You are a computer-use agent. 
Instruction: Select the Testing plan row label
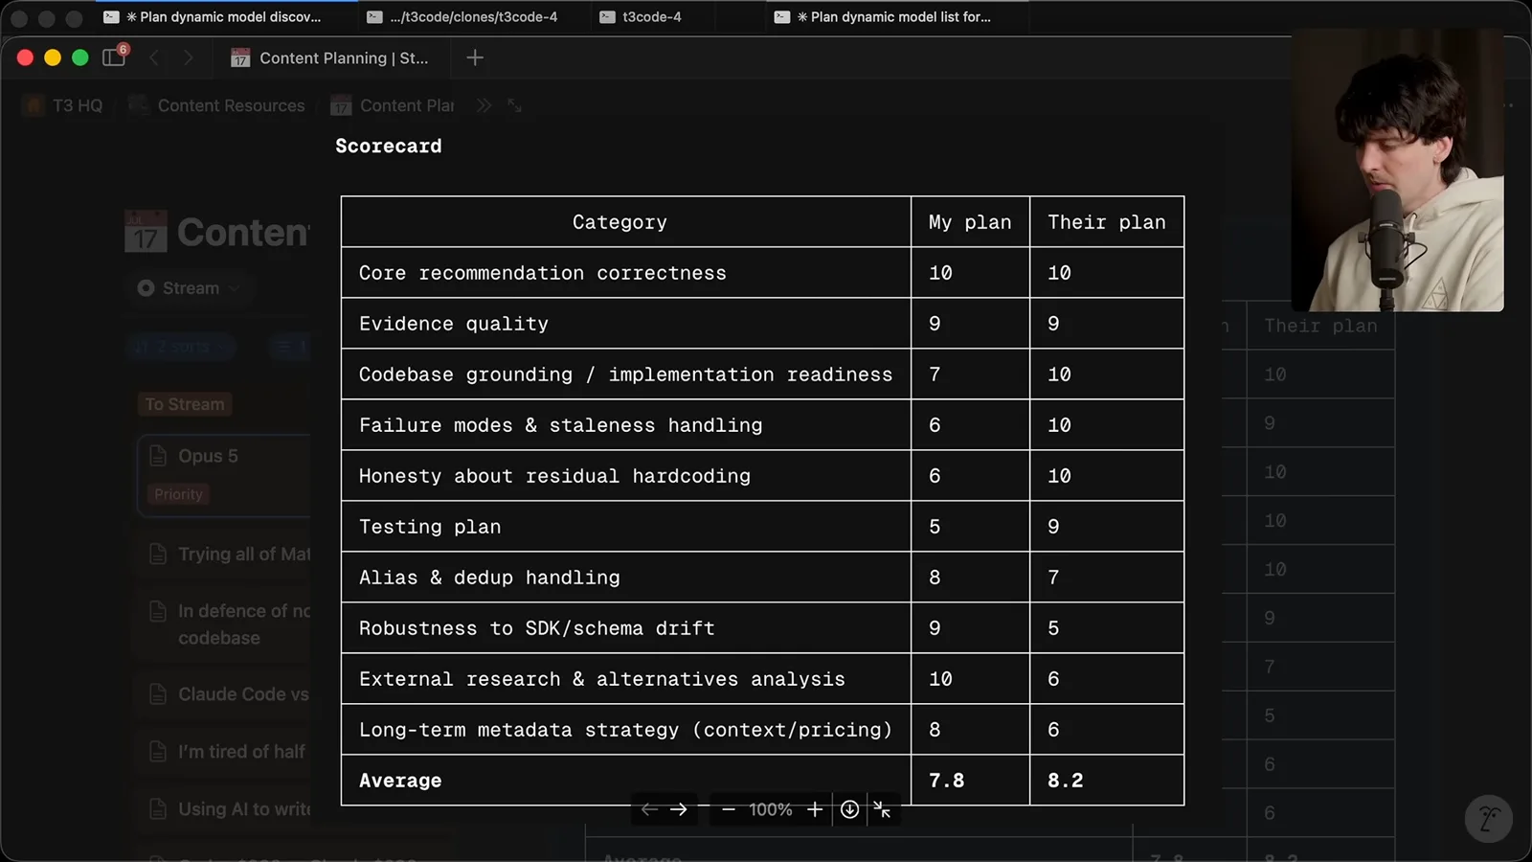[430, 527]
